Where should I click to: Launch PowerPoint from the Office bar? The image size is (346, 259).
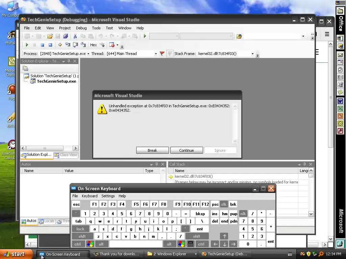[340, 116]
